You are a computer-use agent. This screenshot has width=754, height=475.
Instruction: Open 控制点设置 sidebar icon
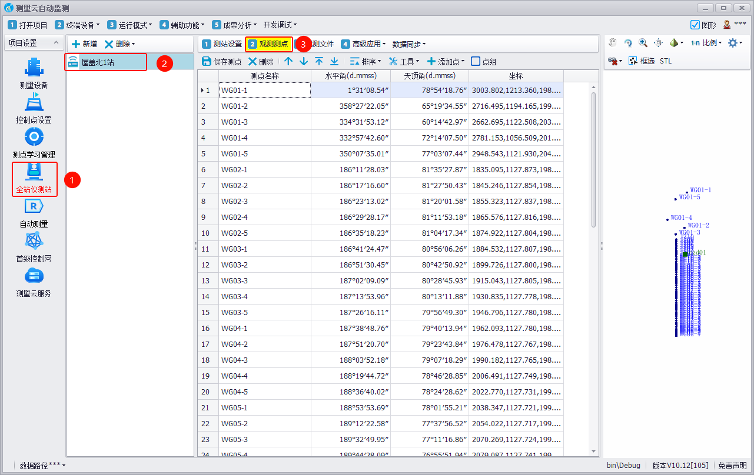[34, 109]
